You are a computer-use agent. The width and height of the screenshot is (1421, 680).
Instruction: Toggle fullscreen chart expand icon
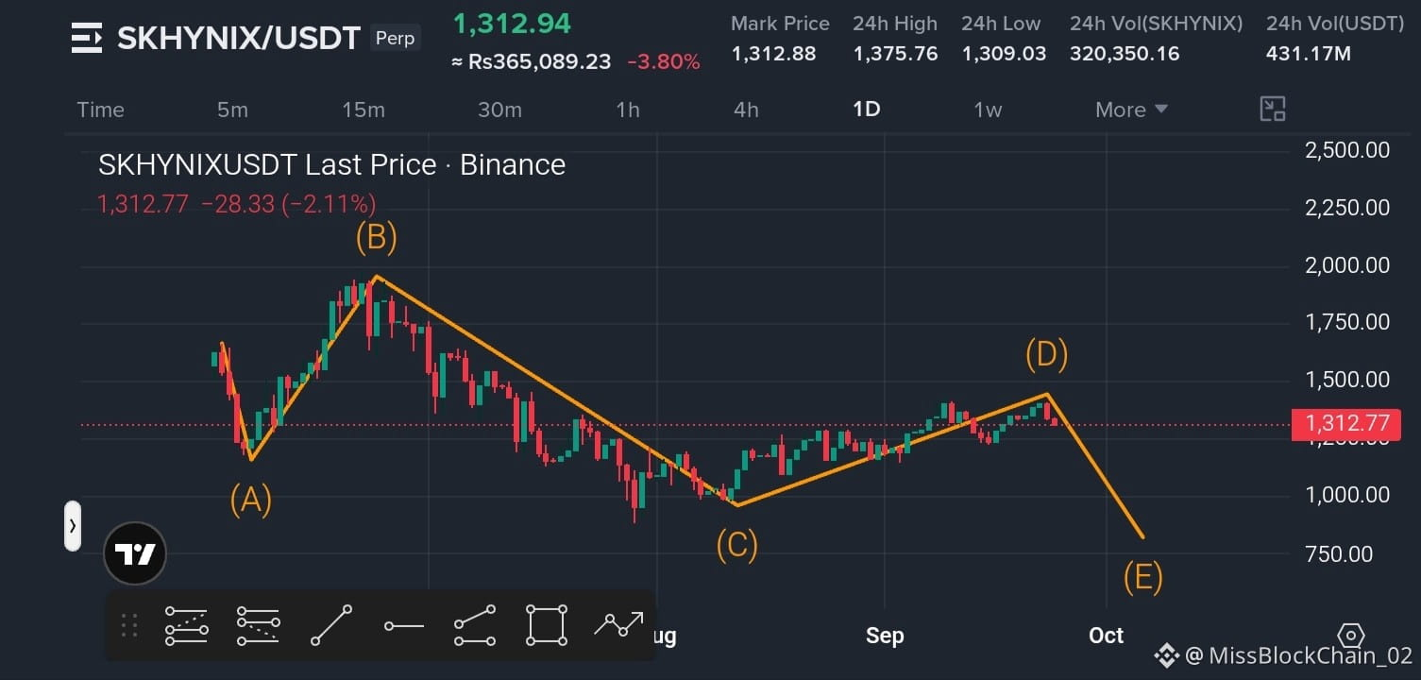(1273, 109)
